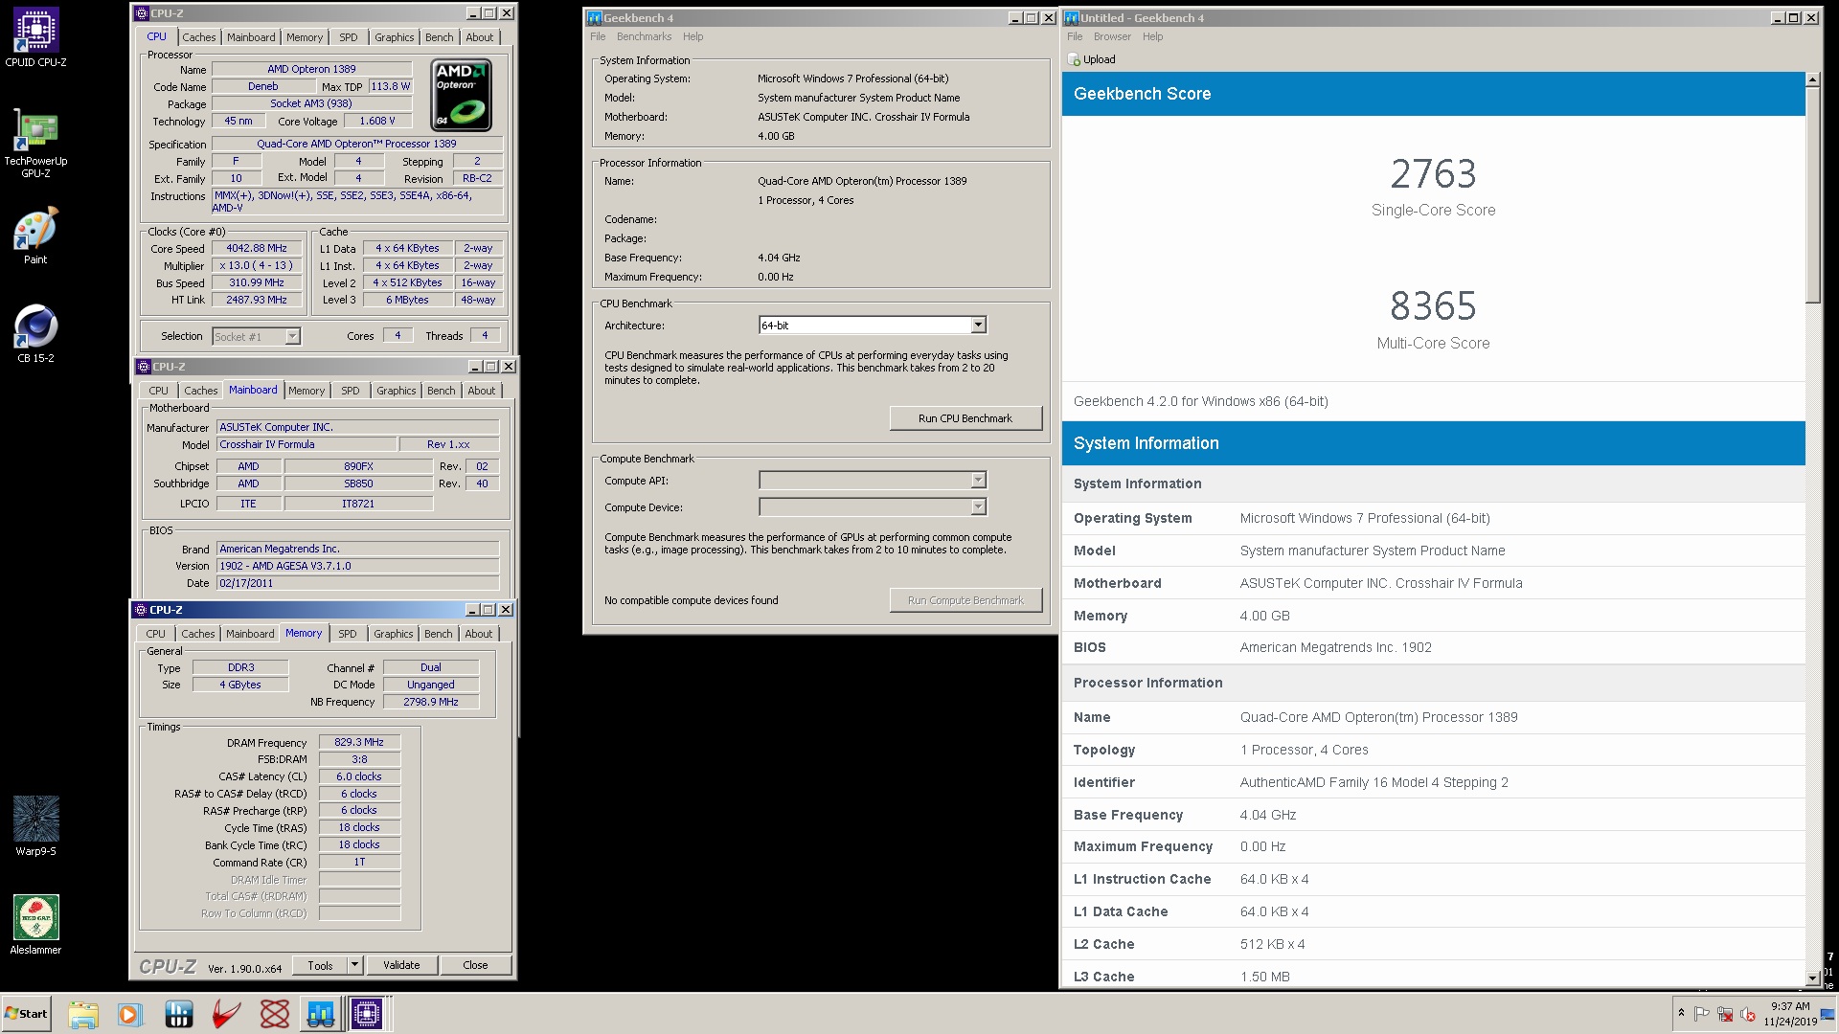Open the Warp9-S desktop icon

click(x=35, y=826)
